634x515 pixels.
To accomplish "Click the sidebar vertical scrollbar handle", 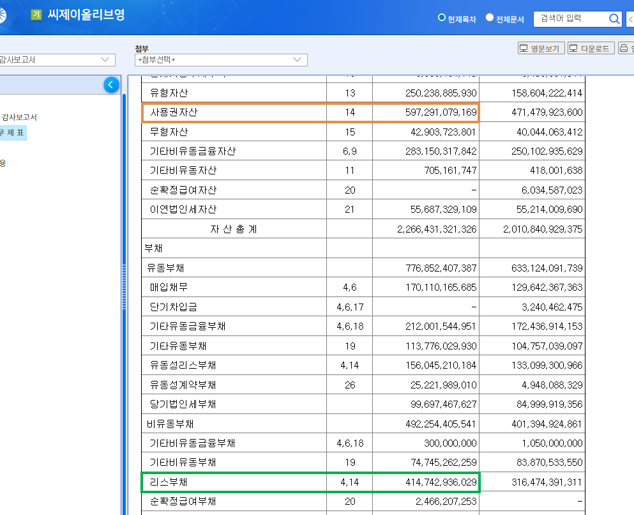I will [124, 288].
